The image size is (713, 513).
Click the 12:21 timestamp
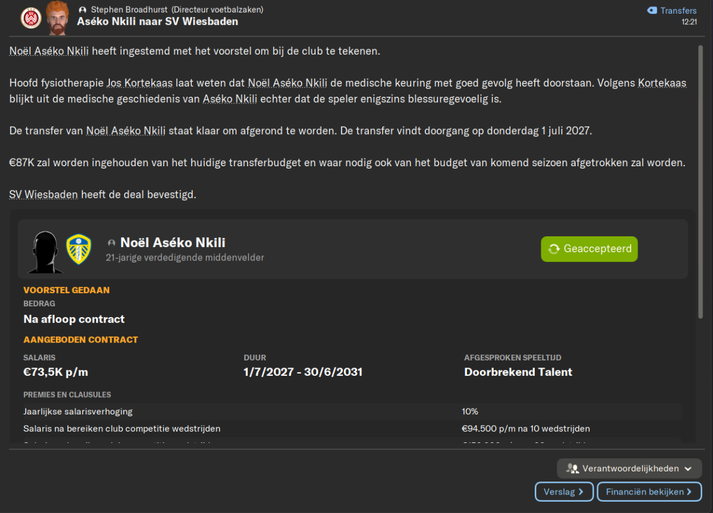(689, 22)
